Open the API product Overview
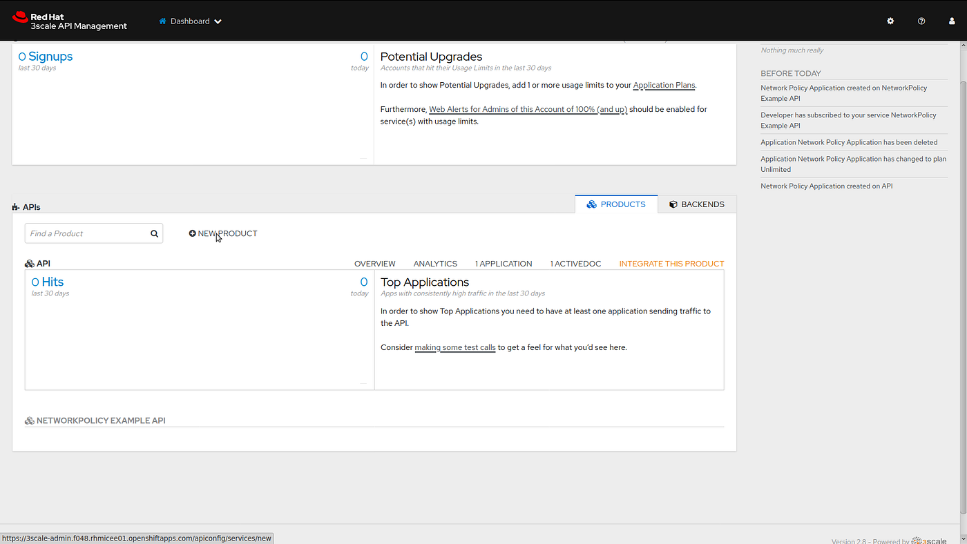 click(x=375, y=264)
